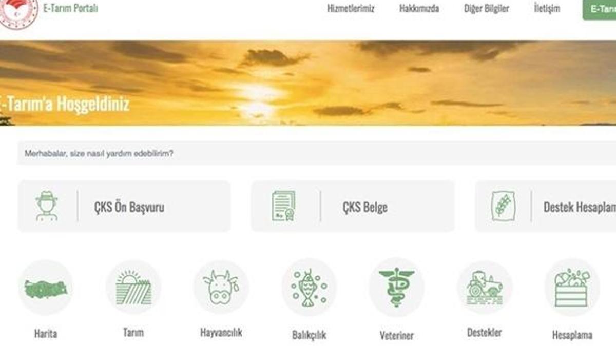Open the Turkey map Harita icon
616x346 pixels.
tap(46, 287)
